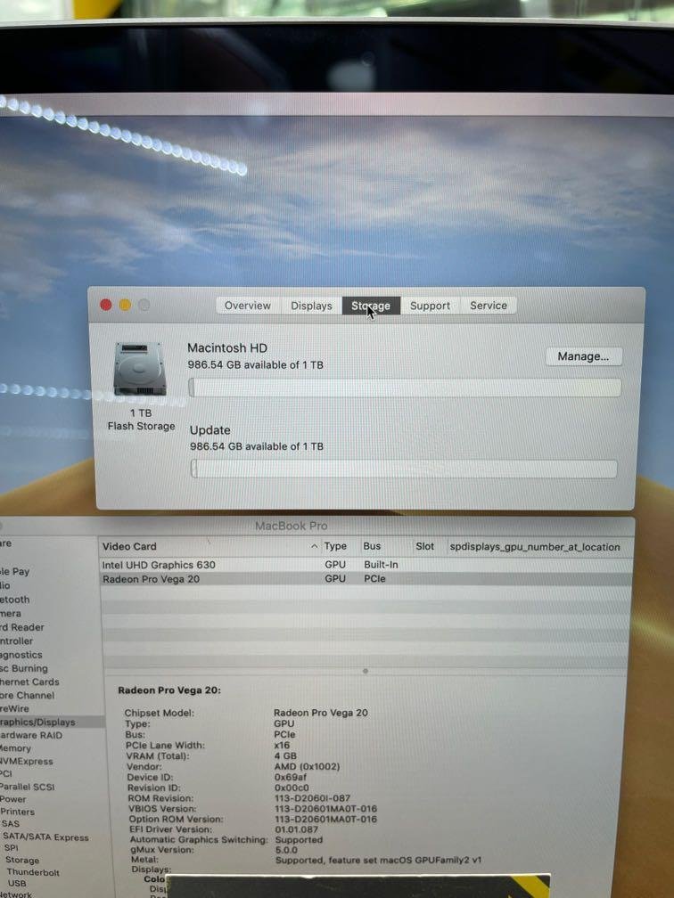The height and width of the screenshot is (898, 674).
Task: Select the Radeon Pro Vega 20 row
Action: click(366, 579)
